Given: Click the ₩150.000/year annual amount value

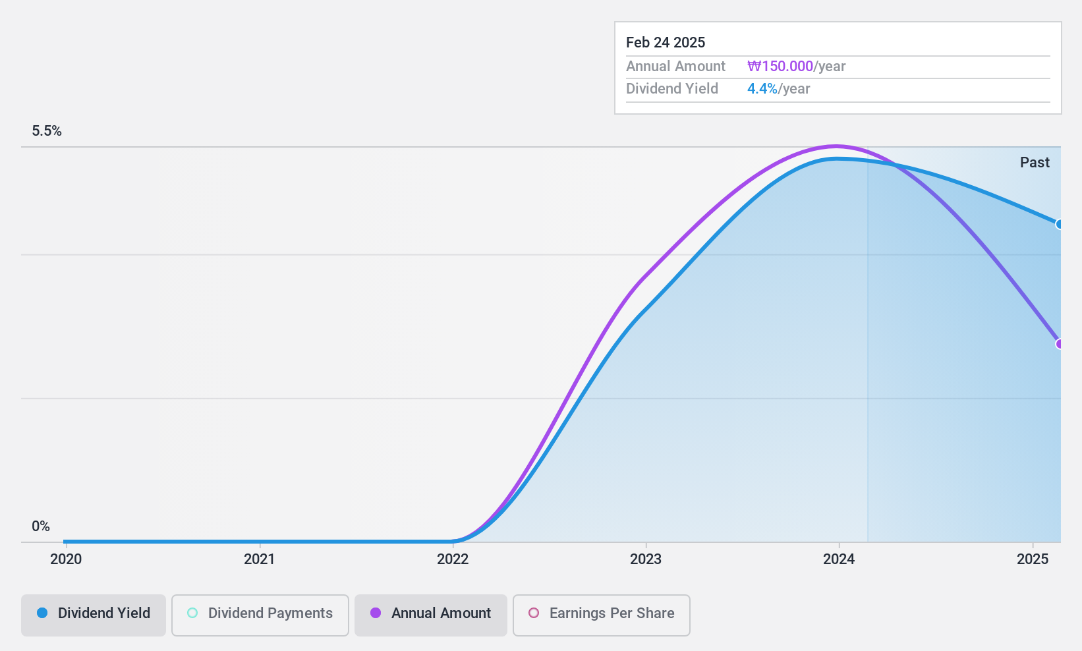Looking at the screenshot, I should tap(796, 66).
